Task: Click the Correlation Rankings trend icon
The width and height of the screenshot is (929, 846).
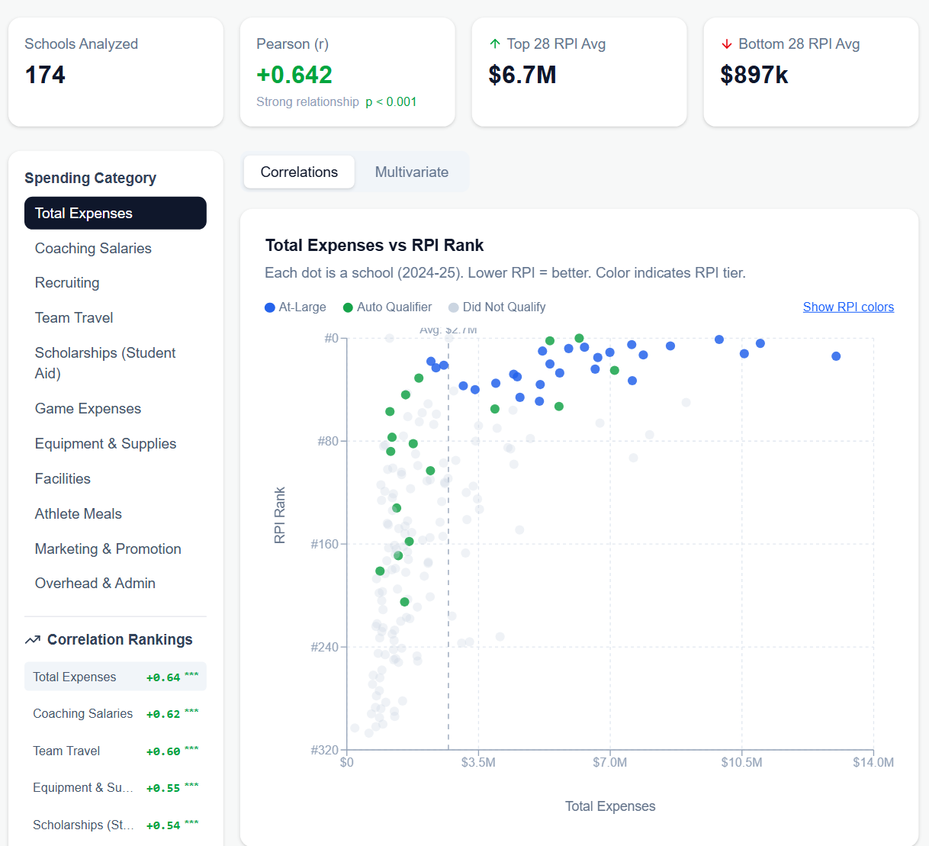Action: (33, 640)
